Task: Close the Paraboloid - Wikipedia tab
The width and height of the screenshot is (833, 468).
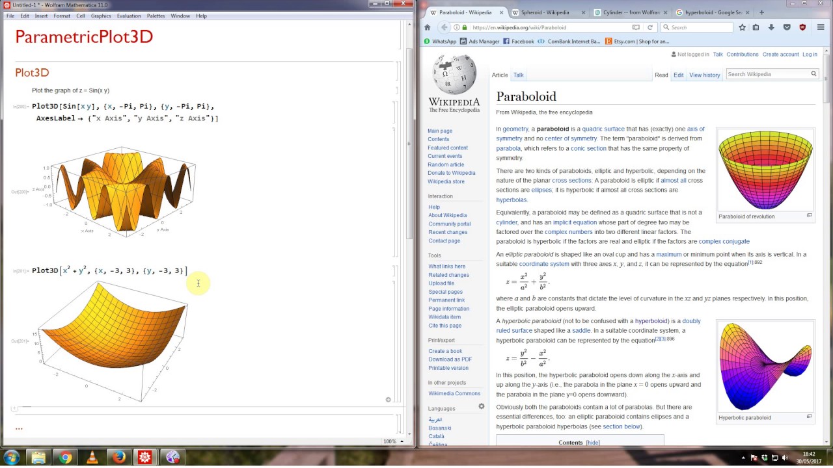Action: [x=502, y=12]
